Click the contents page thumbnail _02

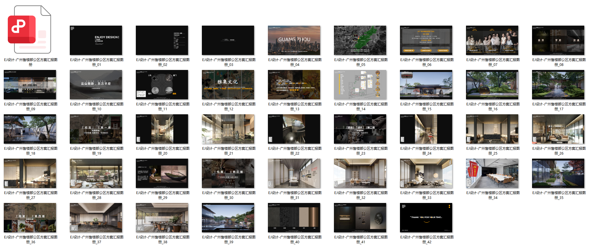point(162,40)
